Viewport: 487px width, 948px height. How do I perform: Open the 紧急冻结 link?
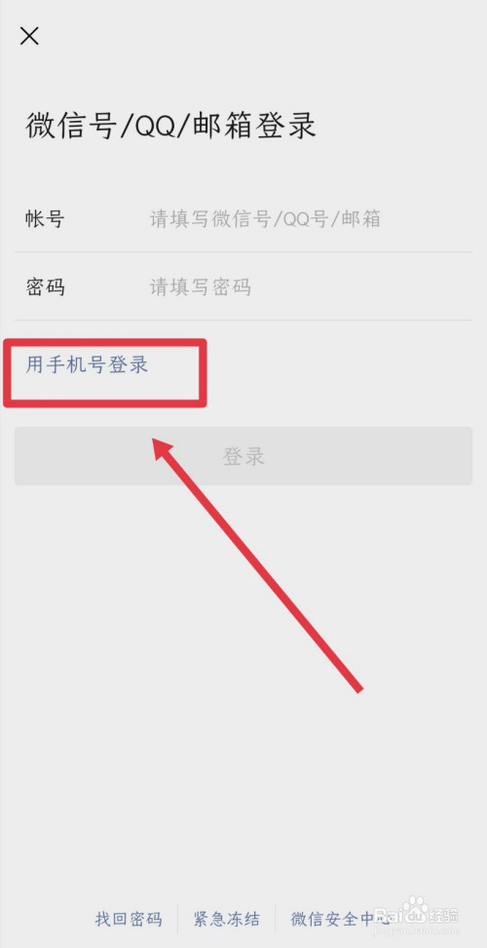[227, 920]
